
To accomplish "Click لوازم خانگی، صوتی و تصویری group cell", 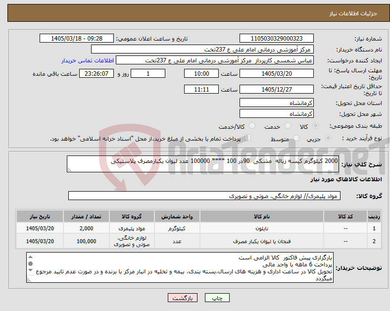I will (132, 241).
